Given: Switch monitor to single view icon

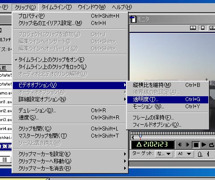Looking at the screenshot, I should (x=203, y=28).
